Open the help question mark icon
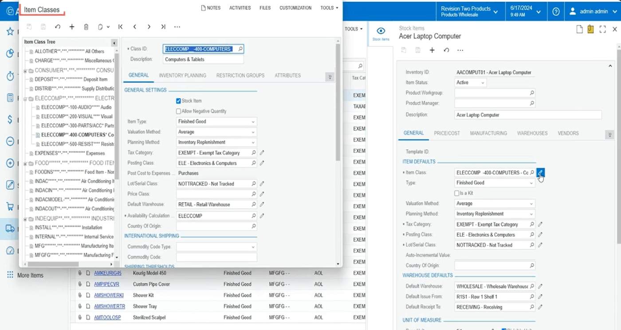Screen dimensions: 621x330 (x=556, y=12)
